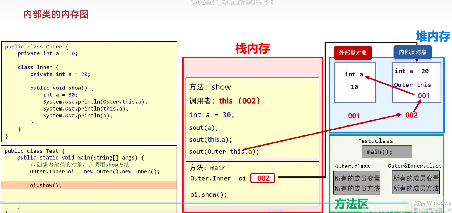Click "方法: main" in the stack frame
Viewport: 452px width, 213px height.
click(x=208, y=168)
